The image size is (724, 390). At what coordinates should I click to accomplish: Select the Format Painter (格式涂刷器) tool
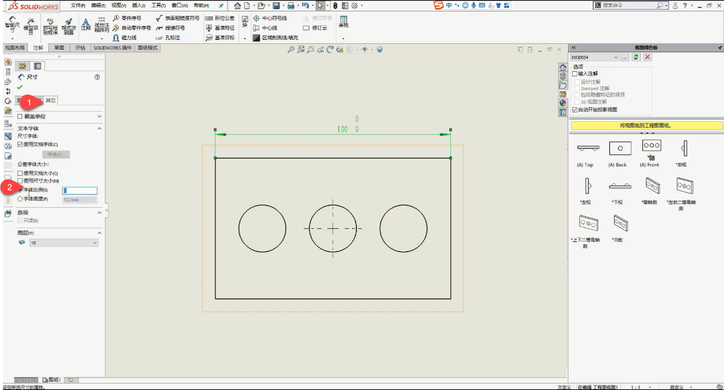pyautogui.click(x=68, y=26)
